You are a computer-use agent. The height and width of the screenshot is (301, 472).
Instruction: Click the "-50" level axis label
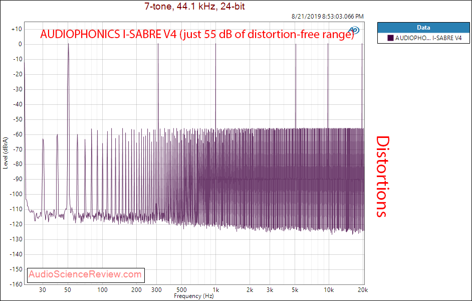(x=17, y=119)
